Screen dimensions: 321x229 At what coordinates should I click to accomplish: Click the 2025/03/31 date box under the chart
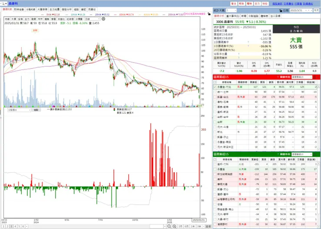[199, 220]
